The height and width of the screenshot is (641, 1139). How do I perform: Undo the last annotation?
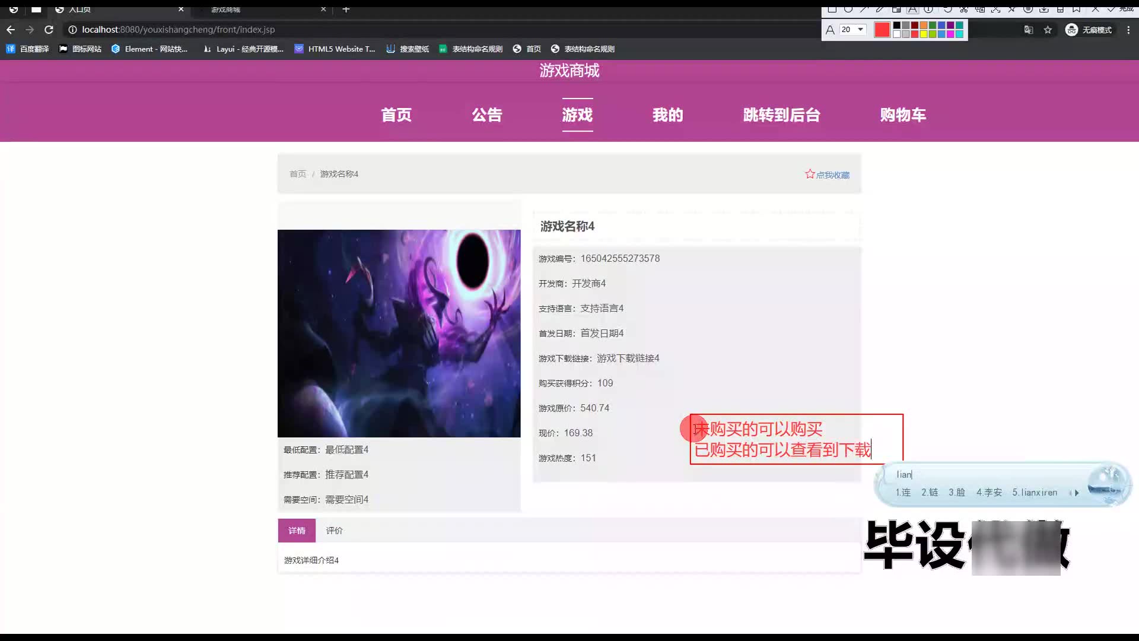pos(947,9)
